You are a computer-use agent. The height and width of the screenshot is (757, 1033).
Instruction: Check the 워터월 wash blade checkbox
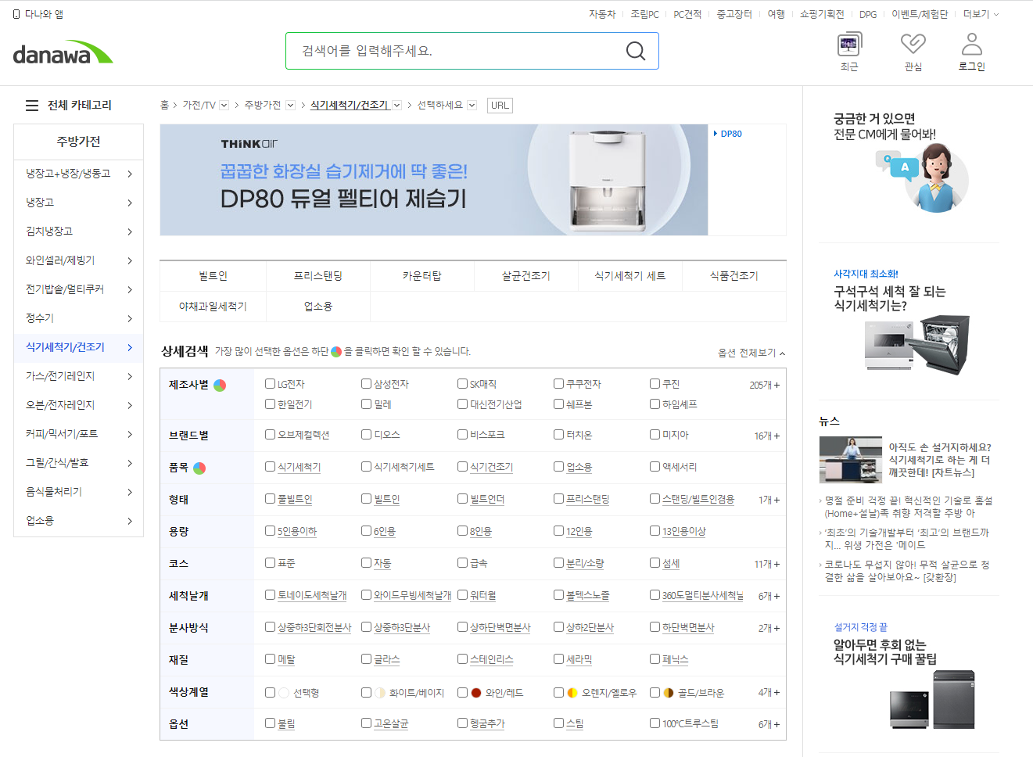click(x=462, y=595)
